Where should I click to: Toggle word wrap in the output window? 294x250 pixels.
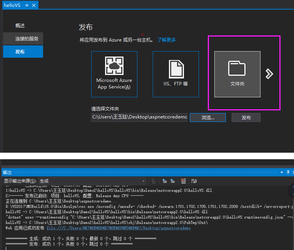194,181
